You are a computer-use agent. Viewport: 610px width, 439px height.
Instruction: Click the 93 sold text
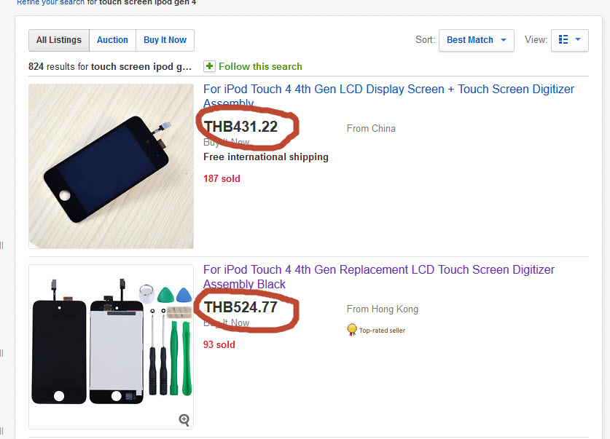point(219,344)
